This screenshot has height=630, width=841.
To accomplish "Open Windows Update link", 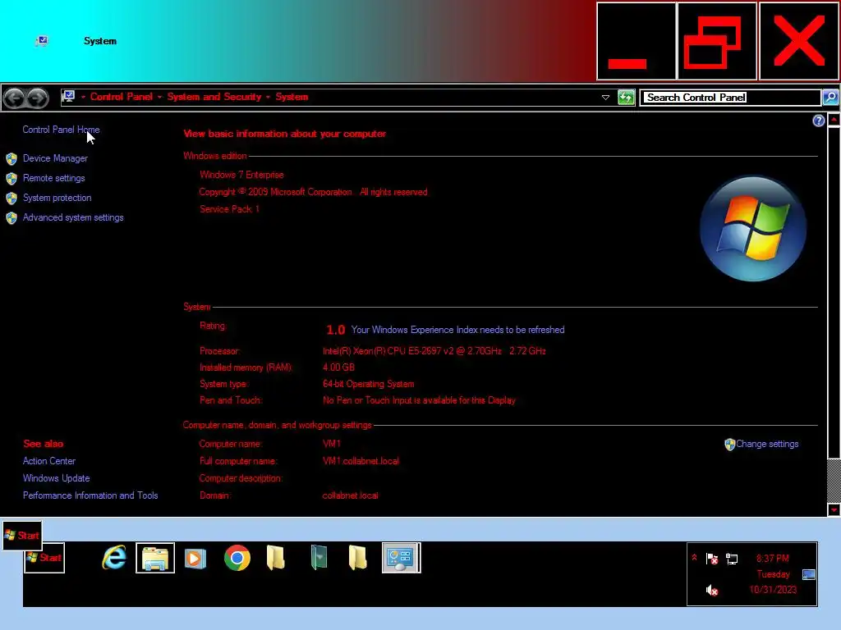I will tap(57, 478).
